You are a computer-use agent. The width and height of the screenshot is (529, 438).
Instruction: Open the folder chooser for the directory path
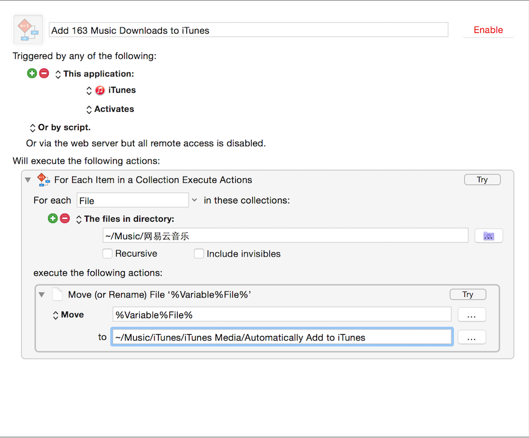[x=489, y=236]
